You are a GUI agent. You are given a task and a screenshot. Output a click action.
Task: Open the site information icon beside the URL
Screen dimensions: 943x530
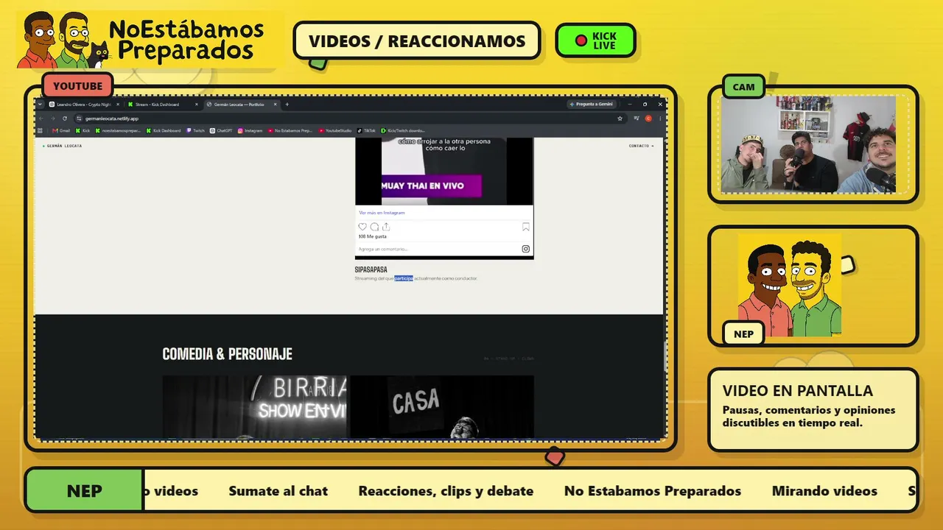point(79,118)
